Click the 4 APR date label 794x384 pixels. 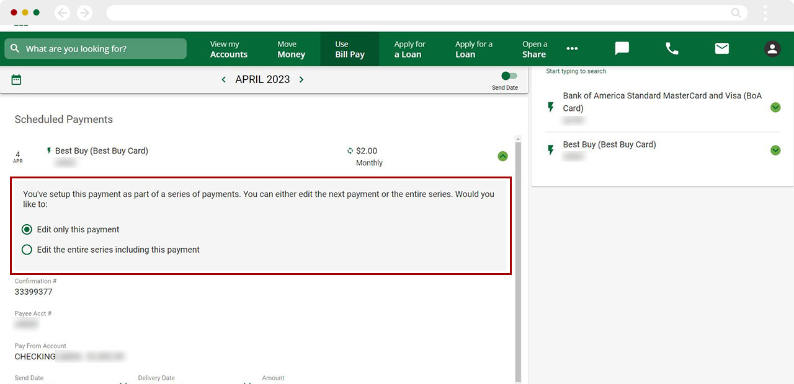coord(18,157)
